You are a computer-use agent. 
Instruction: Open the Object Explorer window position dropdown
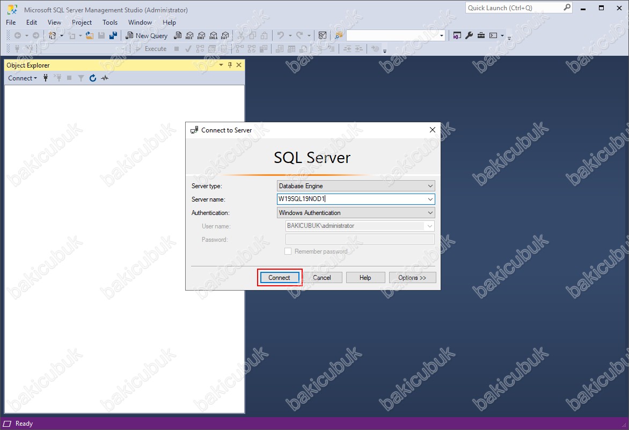tap(221, 65)
